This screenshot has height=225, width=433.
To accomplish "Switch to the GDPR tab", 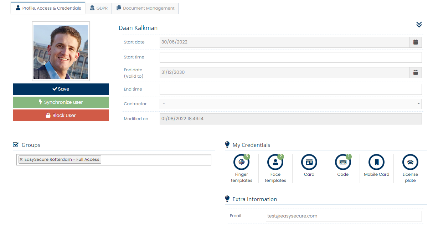I will [x=99, y=8].
